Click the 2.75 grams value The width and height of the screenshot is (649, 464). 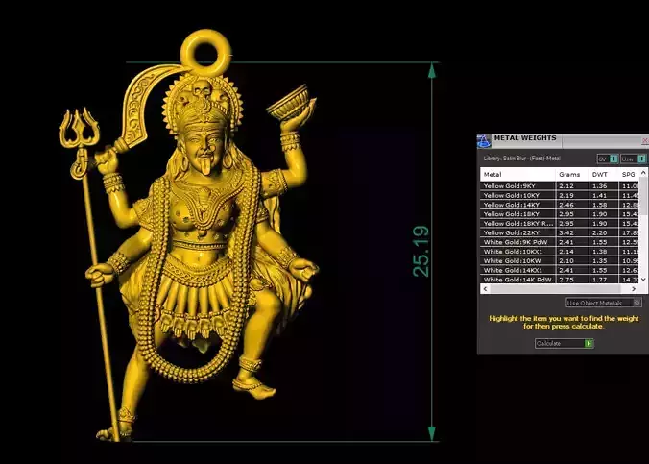click(x=566, y=280)
